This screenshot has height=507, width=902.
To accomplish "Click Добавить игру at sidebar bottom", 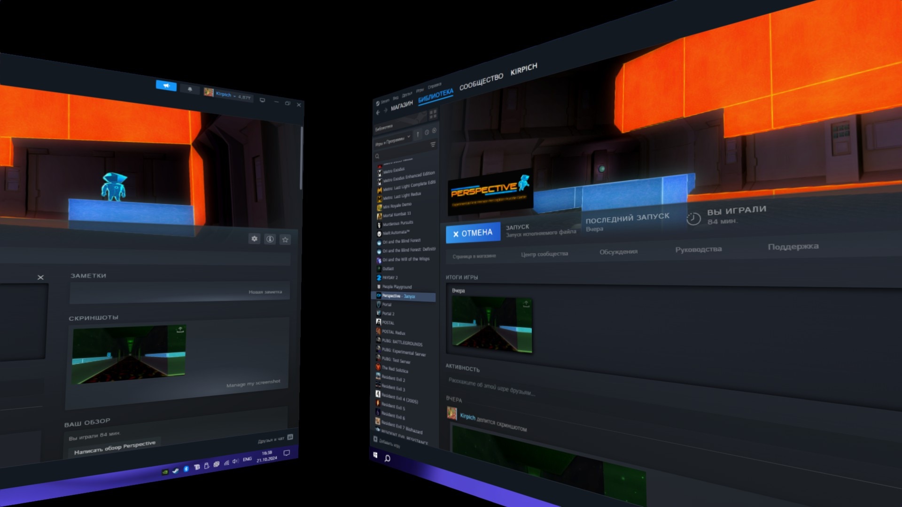I will 387,443.
